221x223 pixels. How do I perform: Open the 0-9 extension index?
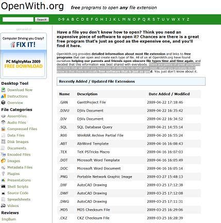coord(61,19)
